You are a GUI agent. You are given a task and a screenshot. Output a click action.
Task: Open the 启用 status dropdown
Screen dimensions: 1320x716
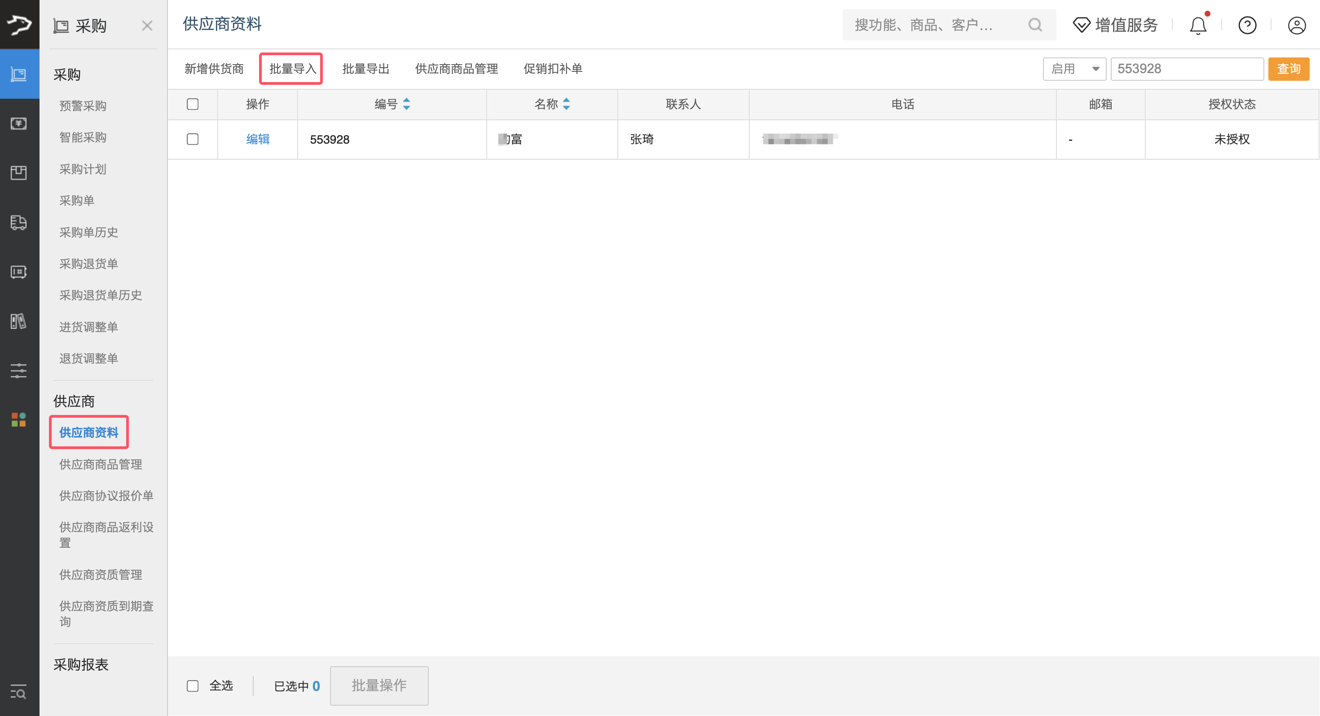click(x=1074, y=68)
